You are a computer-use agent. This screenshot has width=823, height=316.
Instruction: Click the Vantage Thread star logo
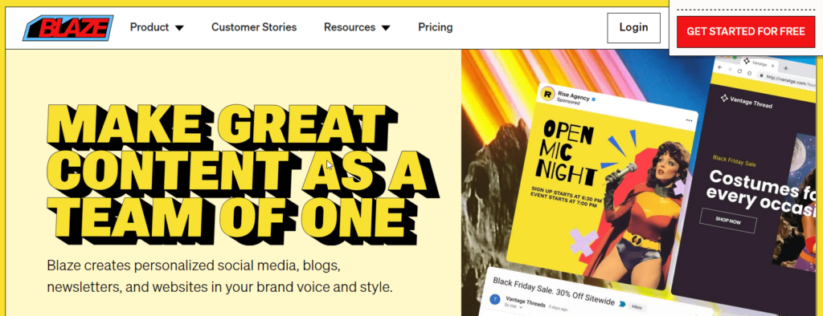pyautogui.click(x=724, y=98)
